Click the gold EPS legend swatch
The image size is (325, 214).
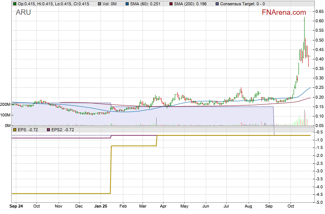(x=14, y=130)
